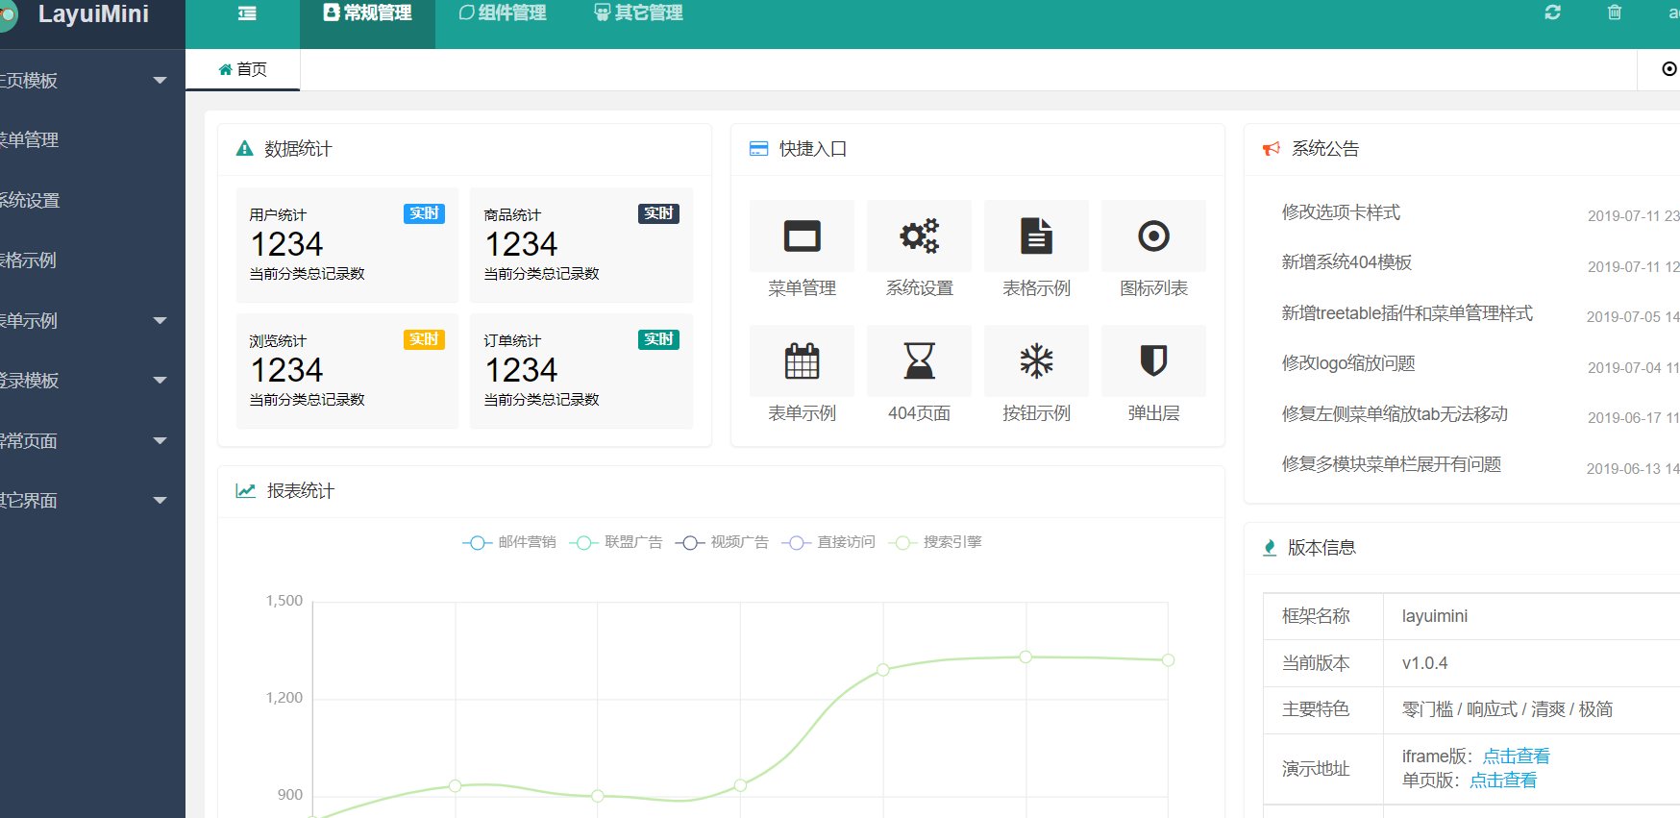Click the quick entry card icon
This screenshot has width=1680, height=818.
(758, 149)
